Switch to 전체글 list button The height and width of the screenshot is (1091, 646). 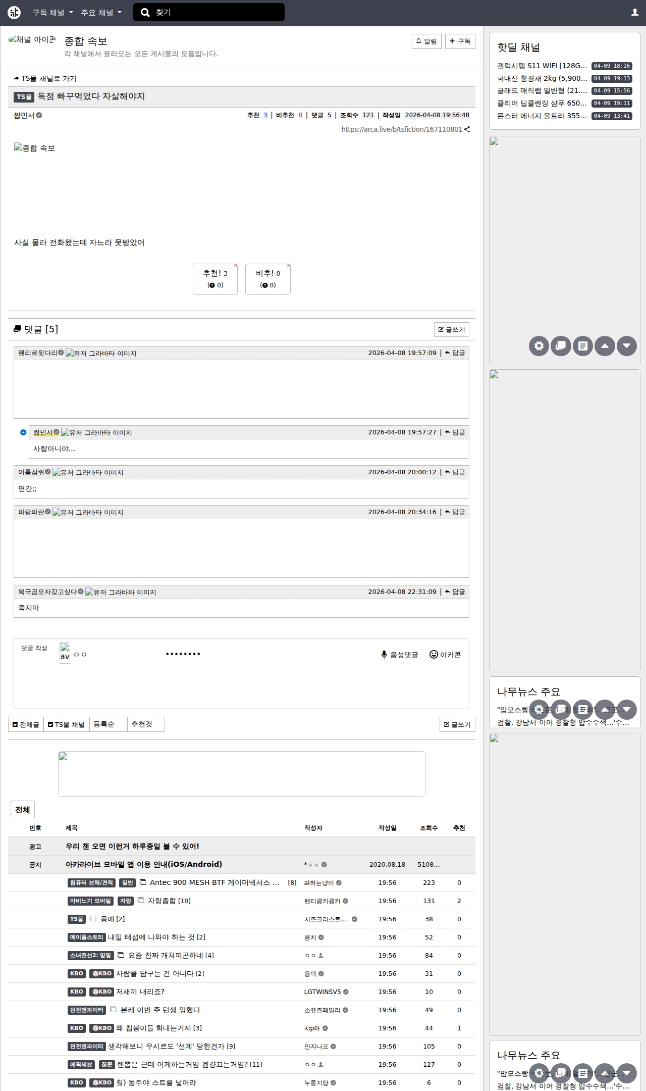point(26,724)
